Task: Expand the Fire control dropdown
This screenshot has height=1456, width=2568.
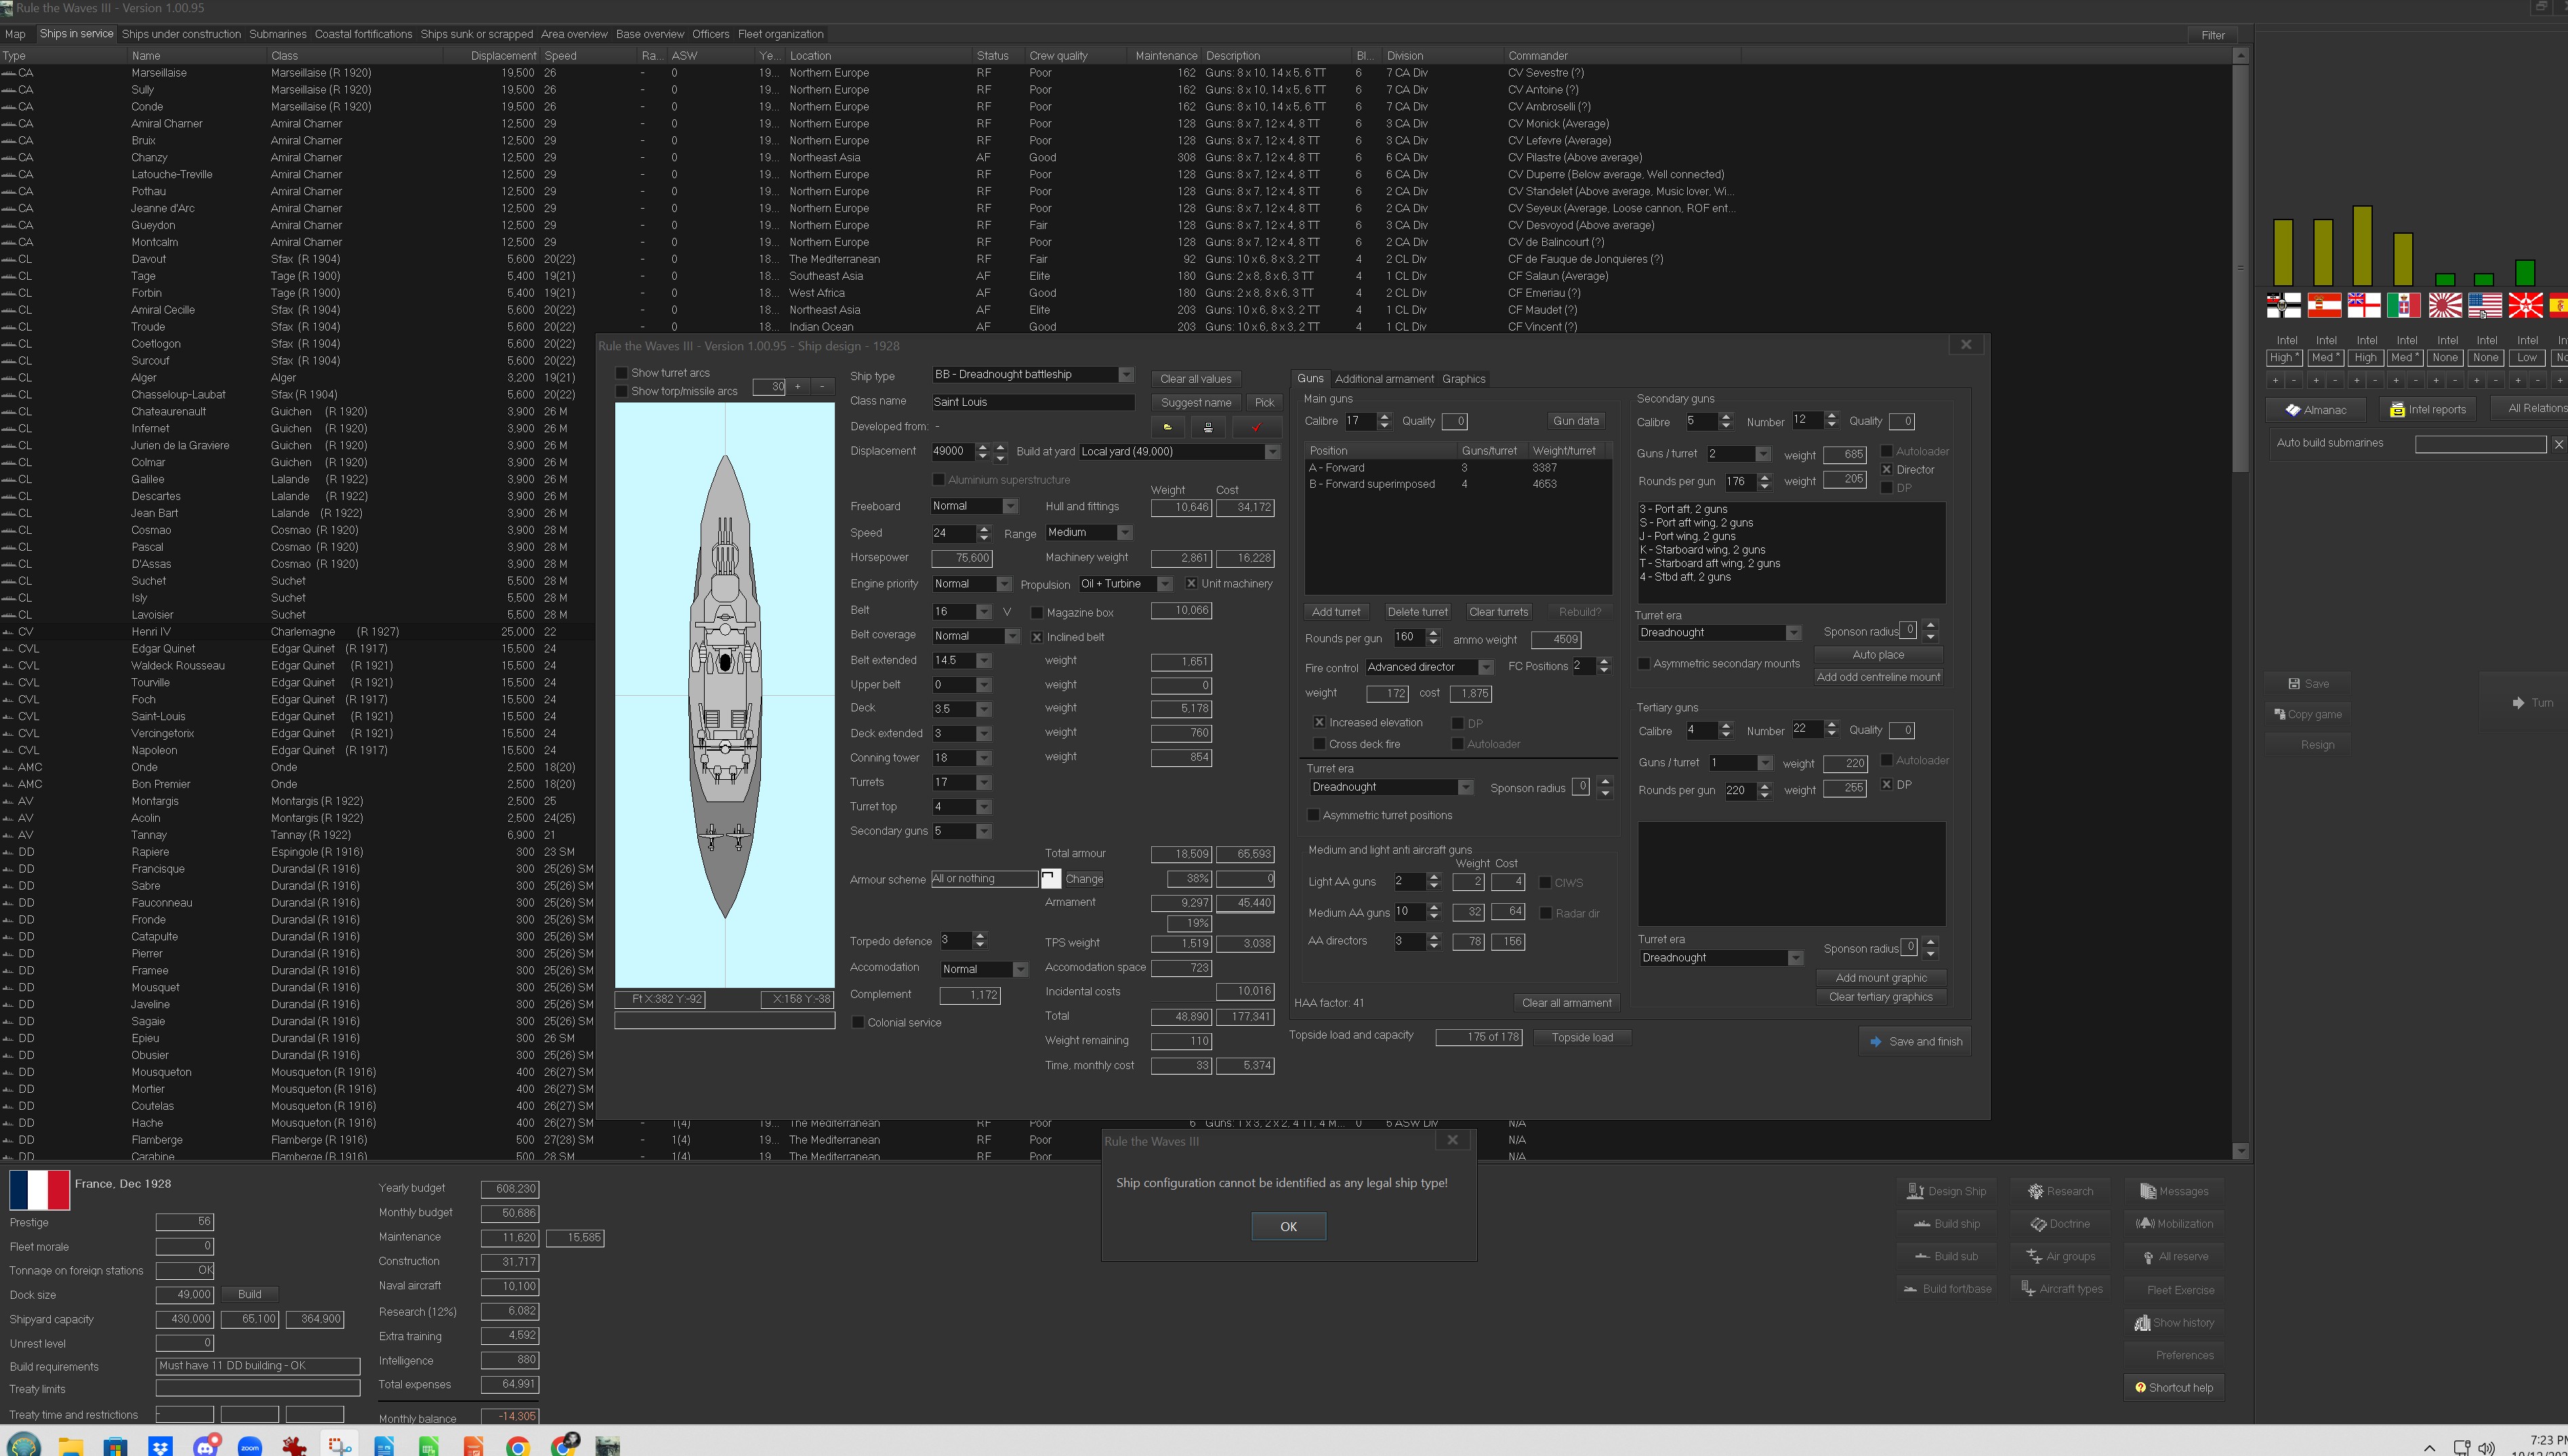Action: pos(1486,667)
